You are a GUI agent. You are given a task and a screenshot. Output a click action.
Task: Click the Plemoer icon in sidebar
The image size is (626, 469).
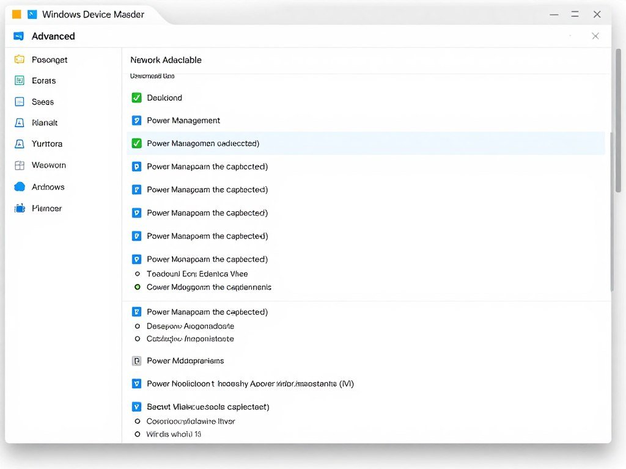click(x=19, y=208)
